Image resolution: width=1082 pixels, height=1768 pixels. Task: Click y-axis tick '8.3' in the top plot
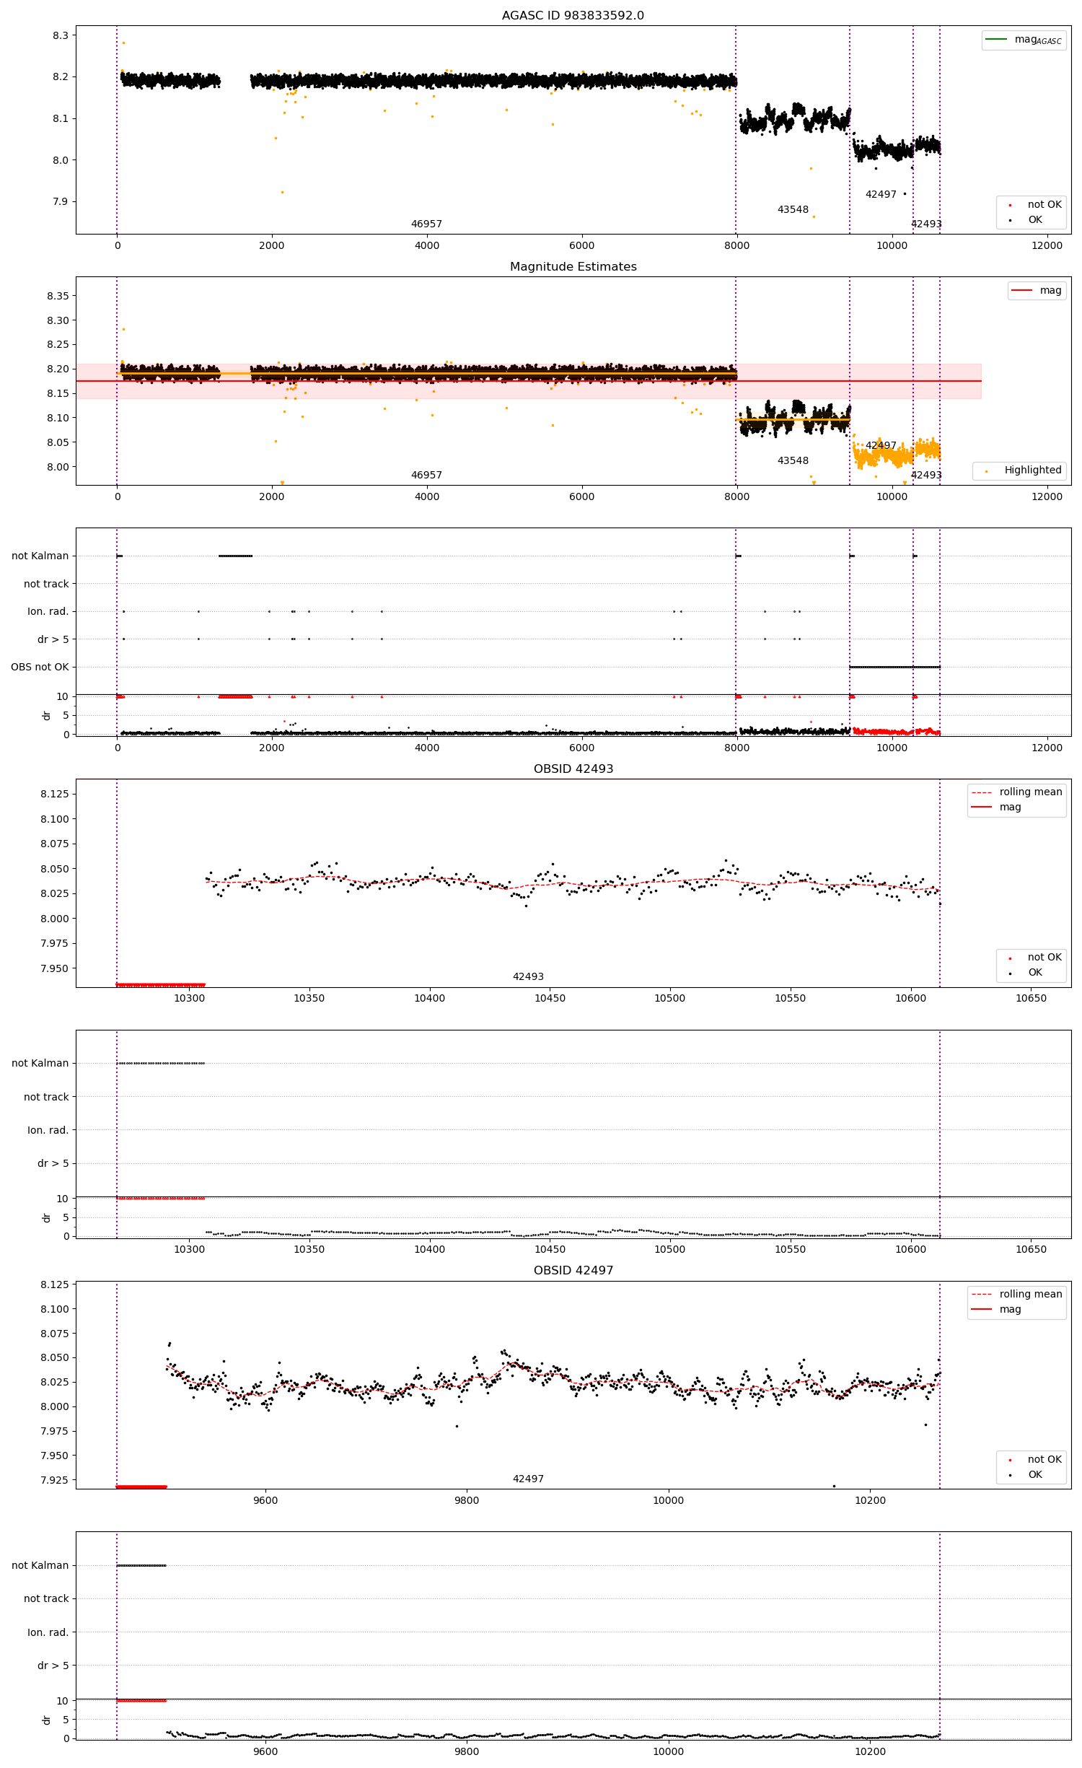click(61, 35)
